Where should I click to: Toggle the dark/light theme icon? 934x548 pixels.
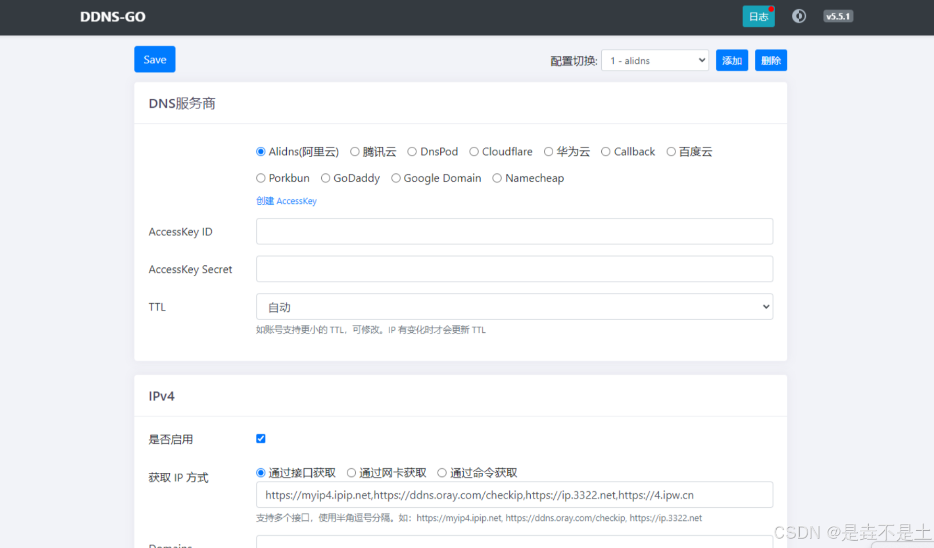799,16
